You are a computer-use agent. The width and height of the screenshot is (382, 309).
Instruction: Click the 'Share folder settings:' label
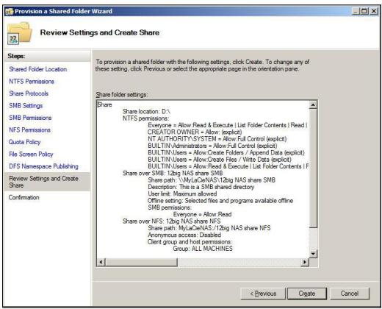coord(122,95)
